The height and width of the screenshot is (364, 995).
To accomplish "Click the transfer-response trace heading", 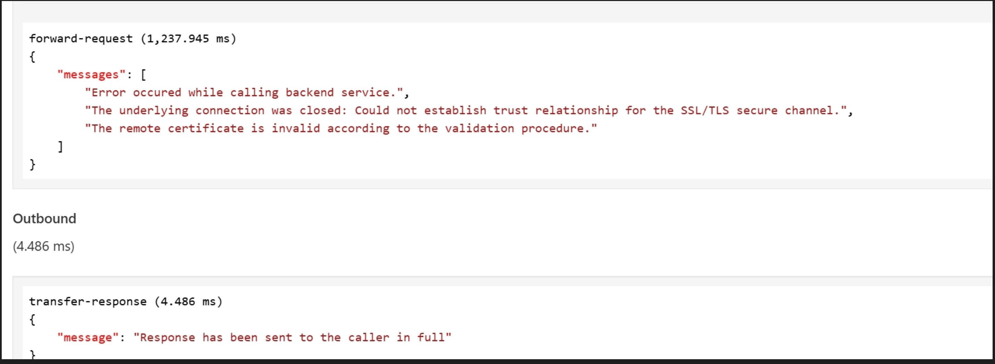I will click(88, 302).
